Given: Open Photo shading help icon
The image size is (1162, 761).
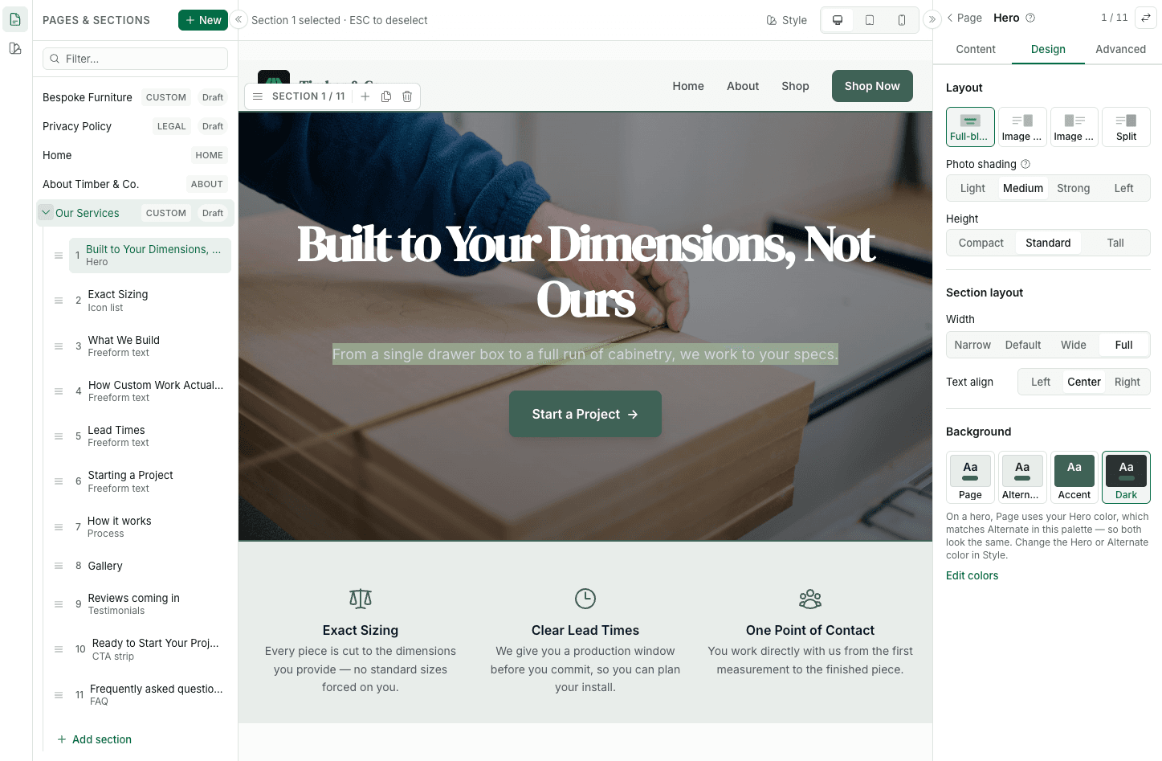Looking at the screenshot, I should coord(1025,164).
